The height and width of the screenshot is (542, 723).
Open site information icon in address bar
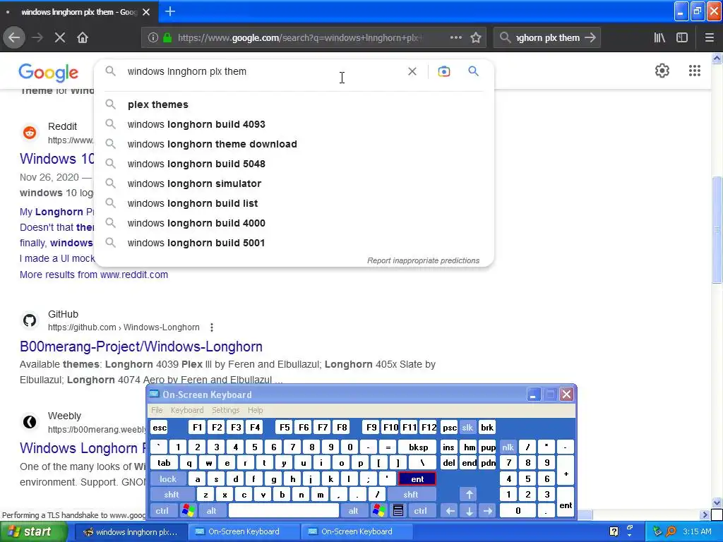point(153,38)
